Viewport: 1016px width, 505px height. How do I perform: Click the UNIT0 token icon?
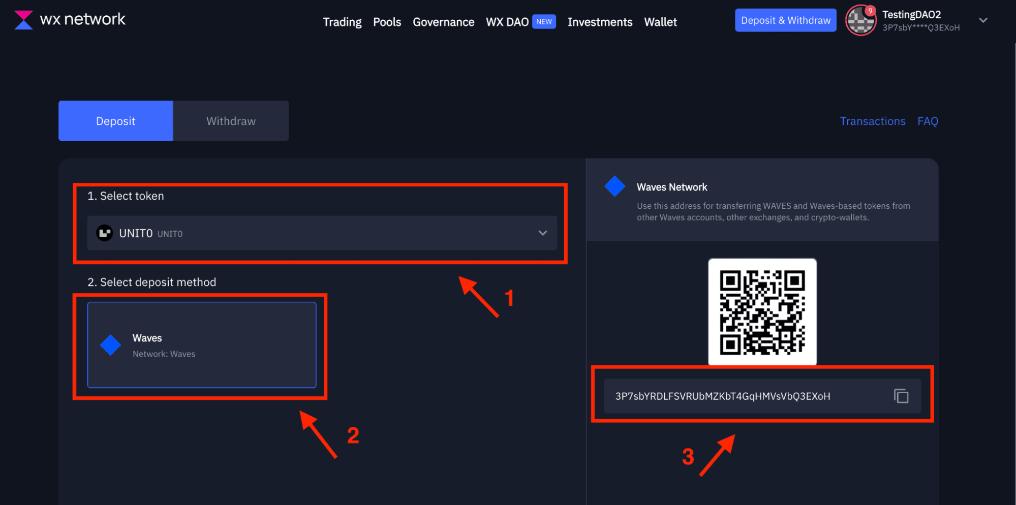[x=105, y=233]
